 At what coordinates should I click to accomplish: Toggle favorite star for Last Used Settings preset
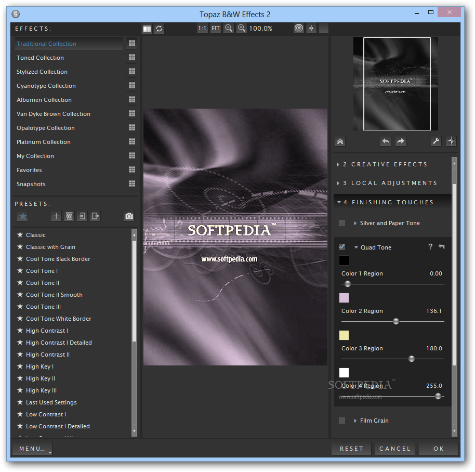(20, 402)
